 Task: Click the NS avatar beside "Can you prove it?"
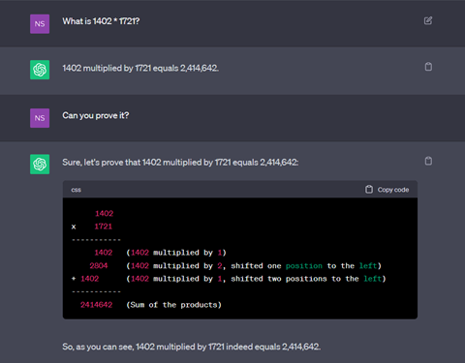pos(40,118)
